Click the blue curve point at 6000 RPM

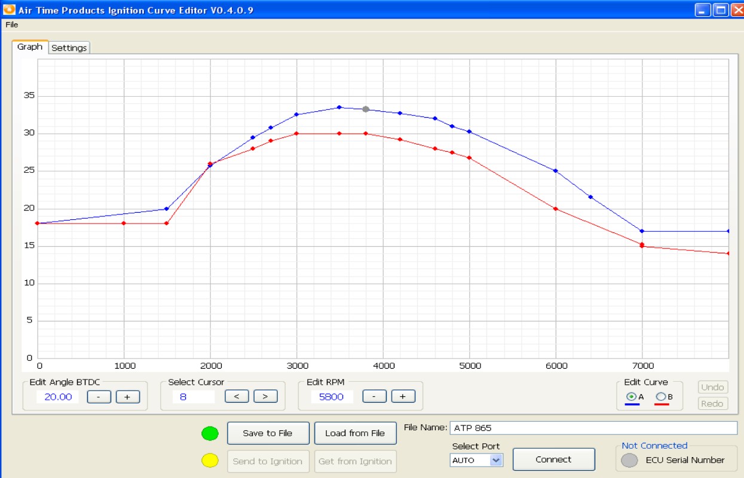pos(556,171)
